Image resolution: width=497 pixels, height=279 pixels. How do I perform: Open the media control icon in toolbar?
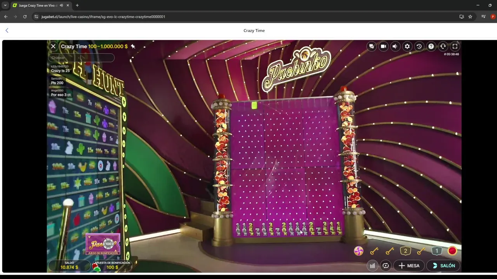[x=483, y=17]
